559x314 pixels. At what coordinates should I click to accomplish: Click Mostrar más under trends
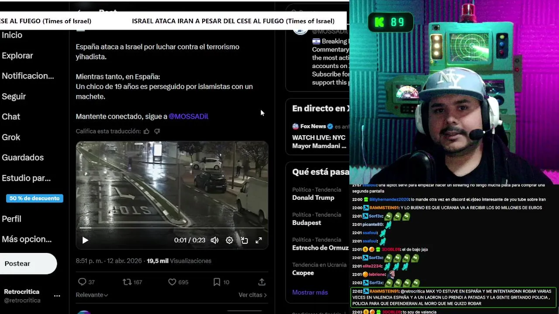(310, 292)
